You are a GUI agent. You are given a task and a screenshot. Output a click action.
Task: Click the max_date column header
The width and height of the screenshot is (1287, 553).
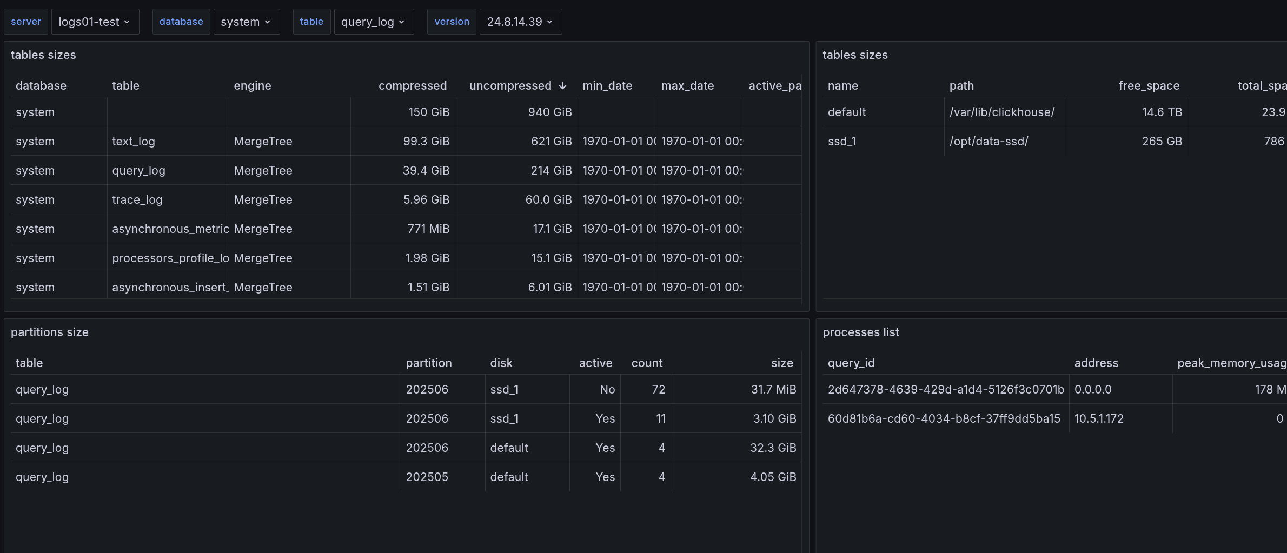point(687,86)
